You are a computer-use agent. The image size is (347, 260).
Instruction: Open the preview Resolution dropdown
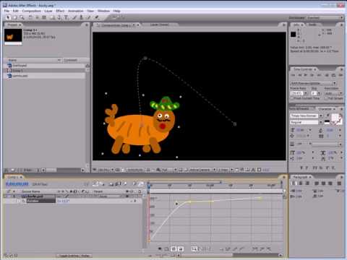click(x=333, y=93)
